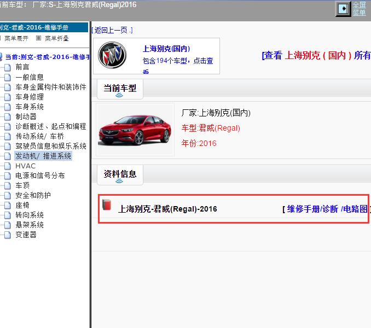Screen dimensions: 371x328
Task: Click the full-screen menu arrow icon
Action: coord(343,9)
